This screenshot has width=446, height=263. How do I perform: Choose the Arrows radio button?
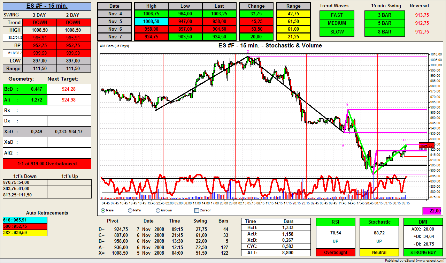pyautogui.click(x=158, y=210)
